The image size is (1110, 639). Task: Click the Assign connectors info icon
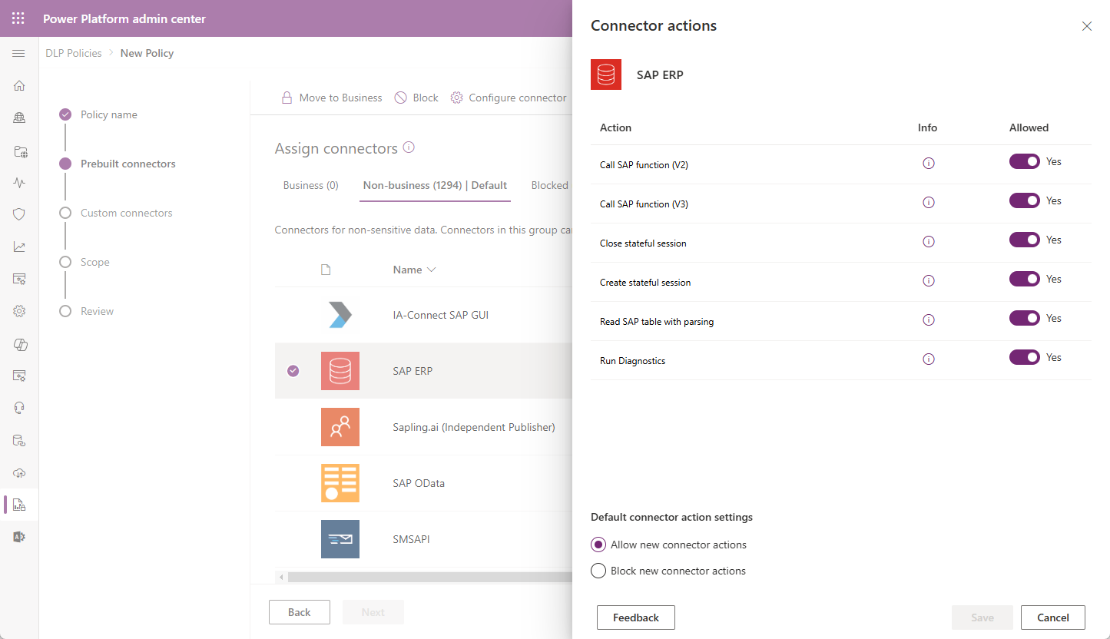(x=409, y=147)
